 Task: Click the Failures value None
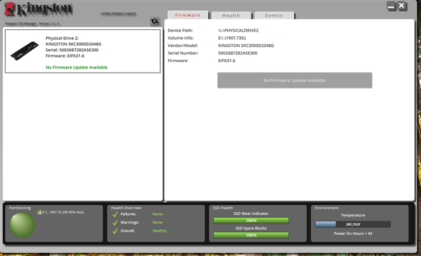157,214
